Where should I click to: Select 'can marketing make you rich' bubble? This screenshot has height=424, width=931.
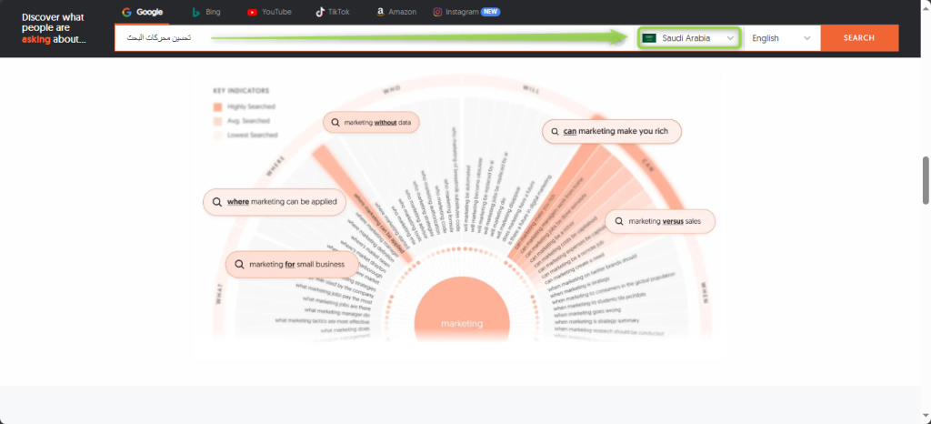point(612,132)
